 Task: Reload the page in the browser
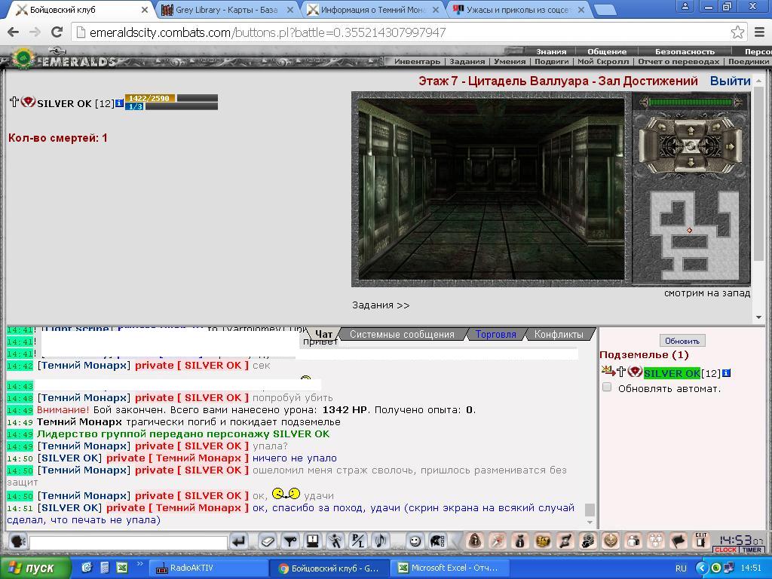coord(57,32)
